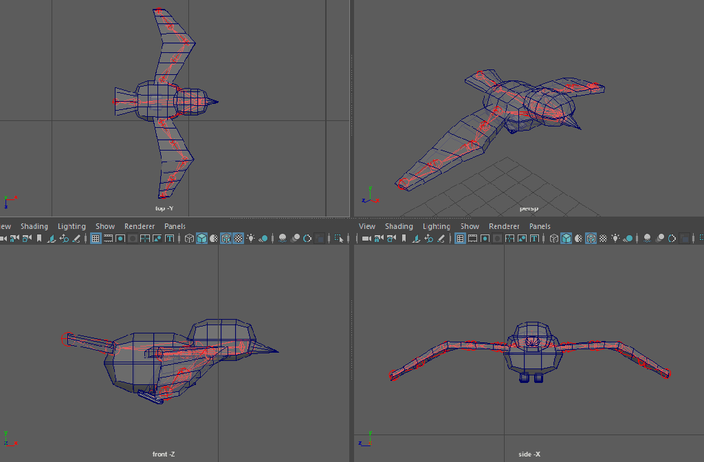Click the 2D pan/zoom icon in the front view
This screenshot has height=462, width=704.
(64, 239)
